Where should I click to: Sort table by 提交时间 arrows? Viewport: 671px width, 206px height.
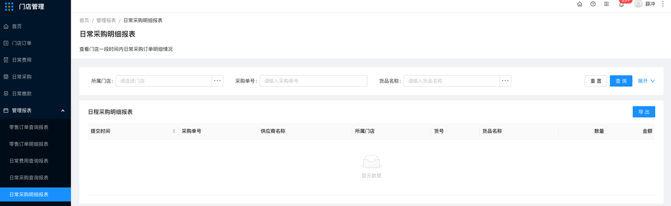click(x=174, y=131)
